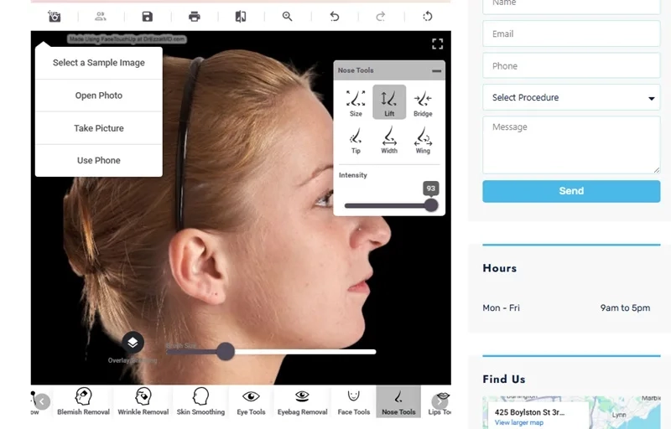Toggle before/after compare view
Image resolution: width=671 pixels, height=429 pixels.
coord(241,16)
